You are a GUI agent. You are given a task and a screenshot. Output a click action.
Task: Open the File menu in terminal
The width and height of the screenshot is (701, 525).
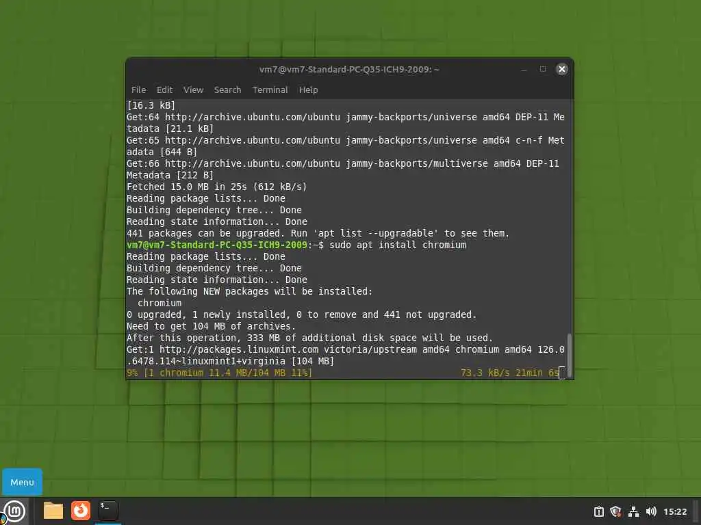click(138, 90)
